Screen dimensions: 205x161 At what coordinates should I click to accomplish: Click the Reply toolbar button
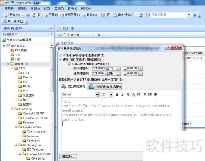[51, 15]
